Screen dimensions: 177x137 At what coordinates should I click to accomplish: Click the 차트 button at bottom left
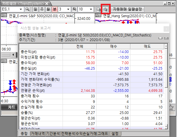tap(12, 107)
